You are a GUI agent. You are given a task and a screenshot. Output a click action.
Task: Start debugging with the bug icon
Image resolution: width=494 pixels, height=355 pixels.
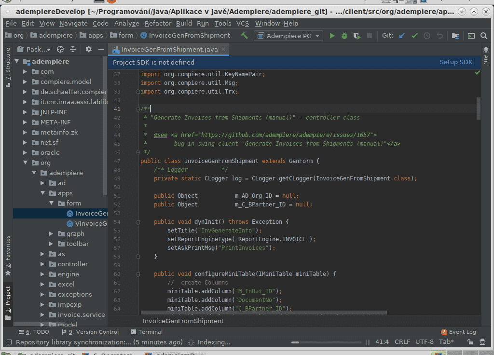[344, 36]
